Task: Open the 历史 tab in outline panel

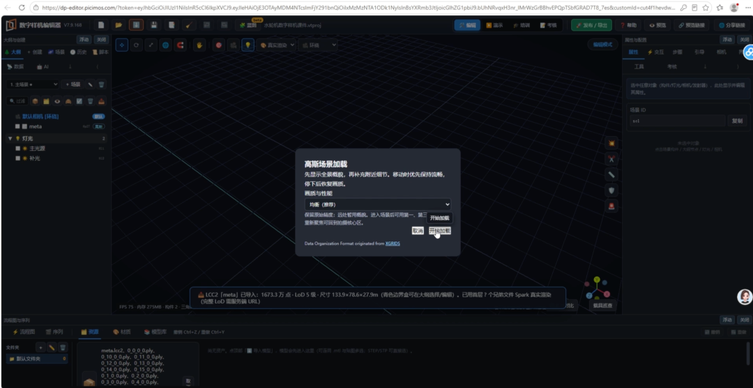Action: pos(78,52)
